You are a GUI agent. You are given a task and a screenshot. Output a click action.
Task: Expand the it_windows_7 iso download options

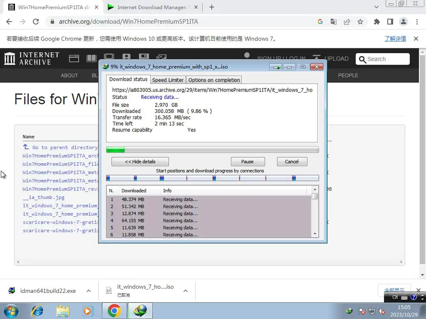[x=186, y=291]
